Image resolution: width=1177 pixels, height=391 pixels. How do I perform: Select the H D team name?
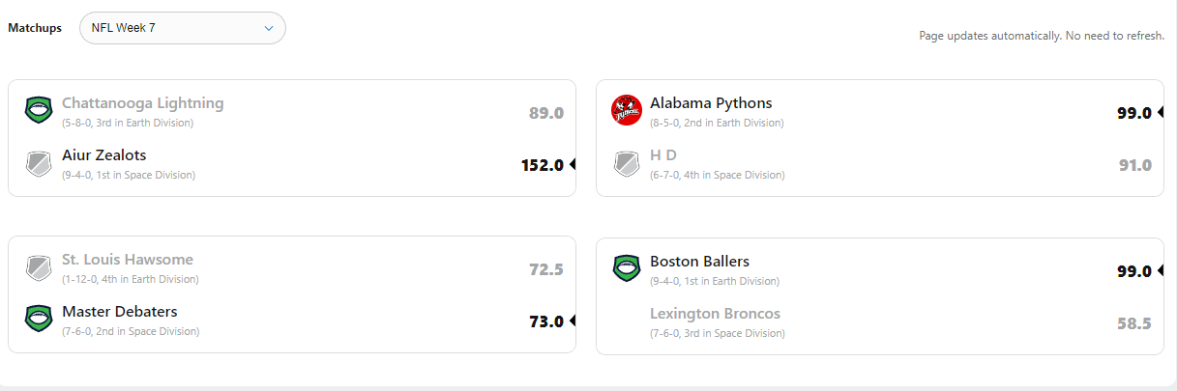click(x=662, y=155)
